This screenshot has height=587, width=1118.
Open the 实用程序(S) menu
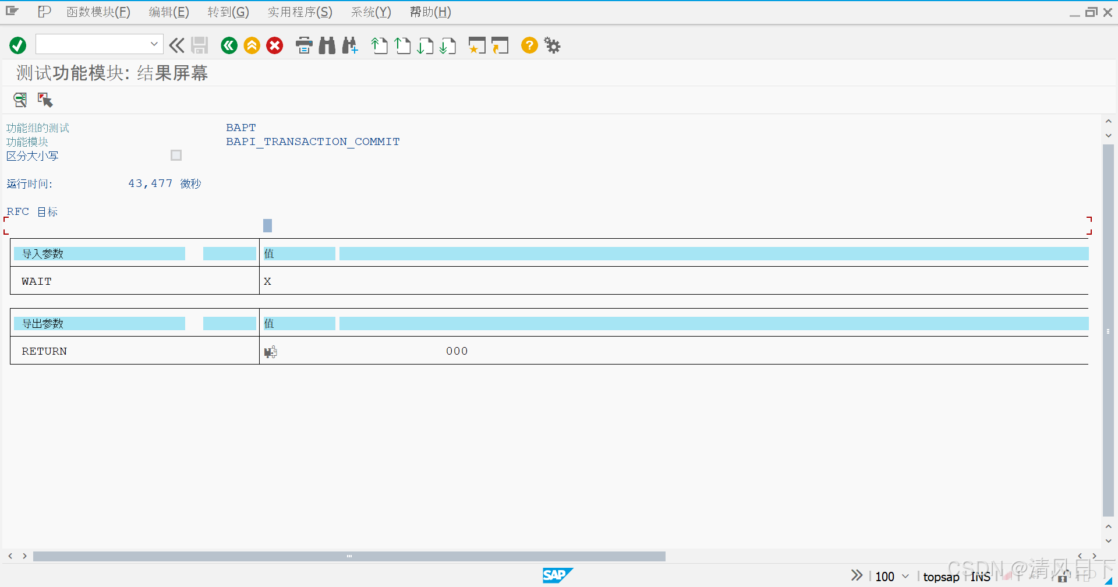coord(299,12)
